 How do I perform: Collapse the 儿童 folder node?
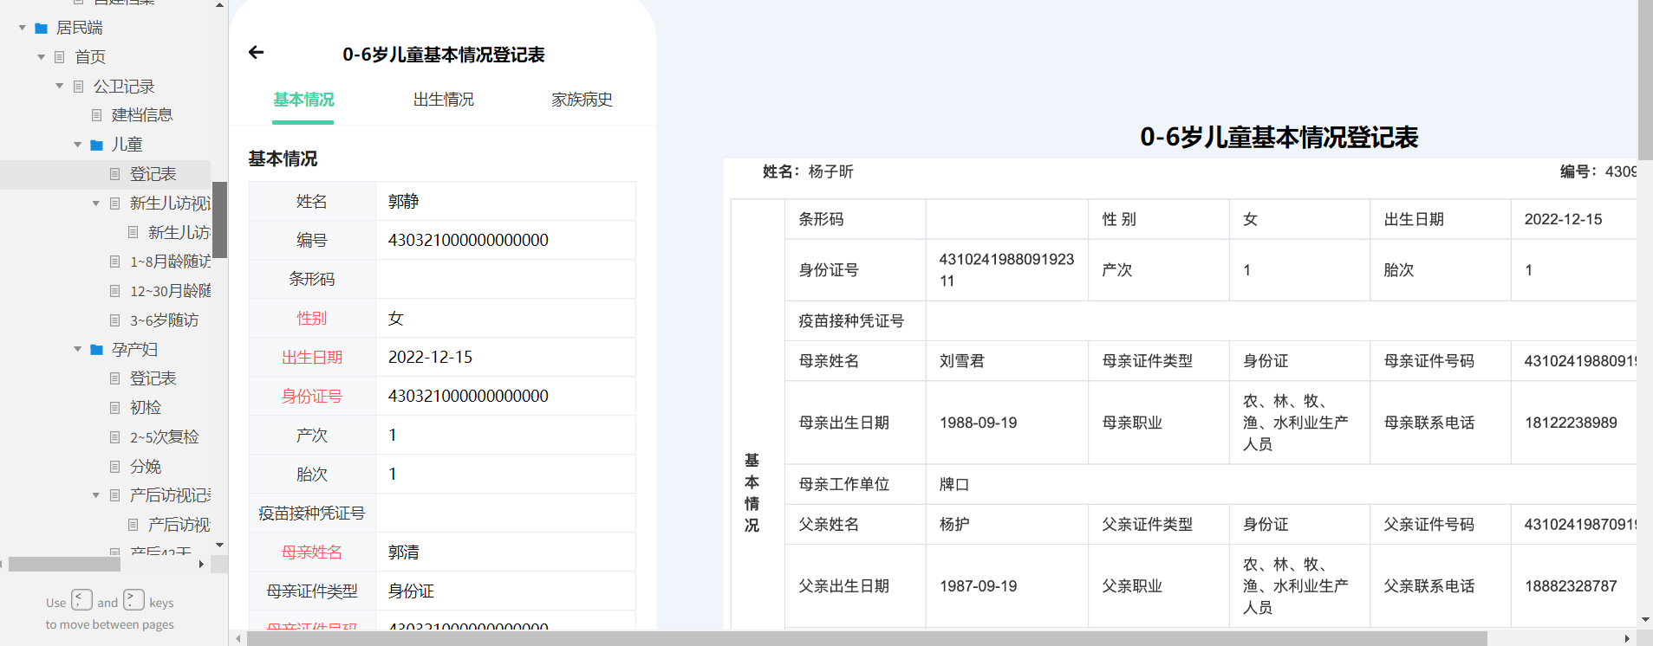click(x=77, y=145)
